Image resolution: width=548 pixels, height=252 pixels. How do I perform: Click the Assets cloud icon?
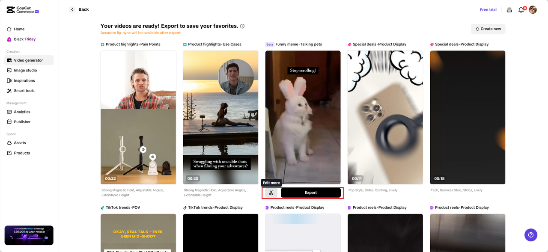[x=9, y=143]
